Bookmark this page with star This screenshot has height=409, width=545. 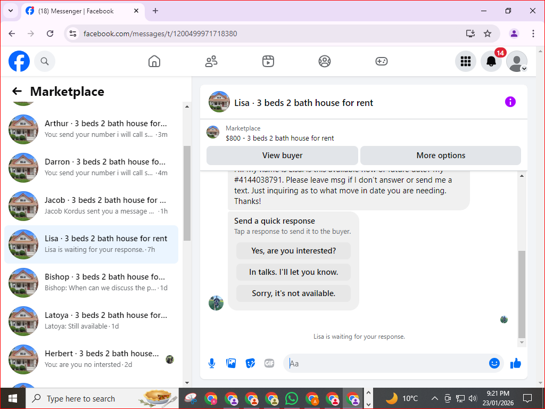click(x=488, y=34)
